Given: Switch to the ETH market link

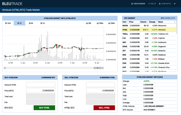Looking at the screenshot, I should click(173, 18).
